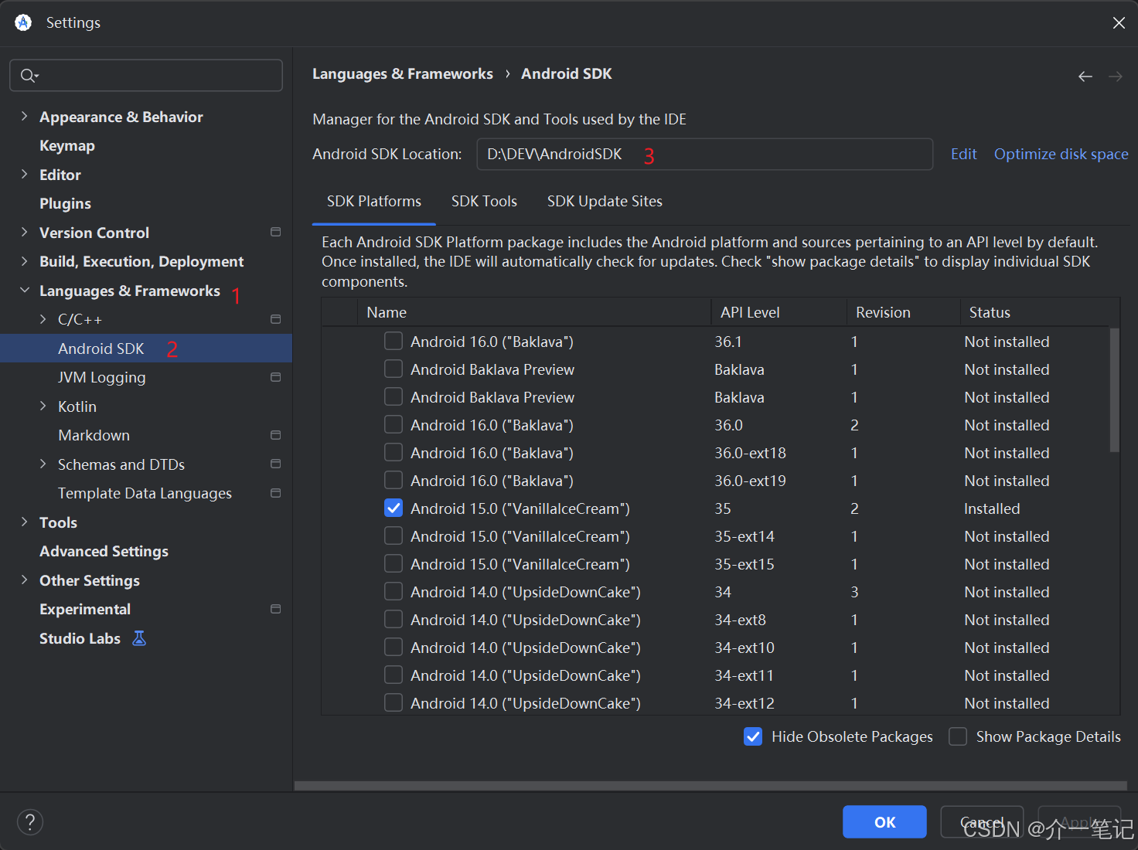
Task: Sort table by Revision column header
Action: [903, 312]
